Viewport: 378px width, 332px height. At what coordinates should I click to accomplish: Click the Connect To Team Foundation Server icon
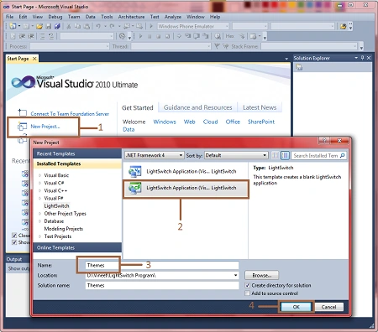point(22,112)
